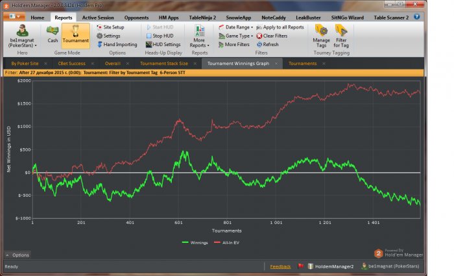Toggle the All-In EV legend entry

tap(227, 243)
